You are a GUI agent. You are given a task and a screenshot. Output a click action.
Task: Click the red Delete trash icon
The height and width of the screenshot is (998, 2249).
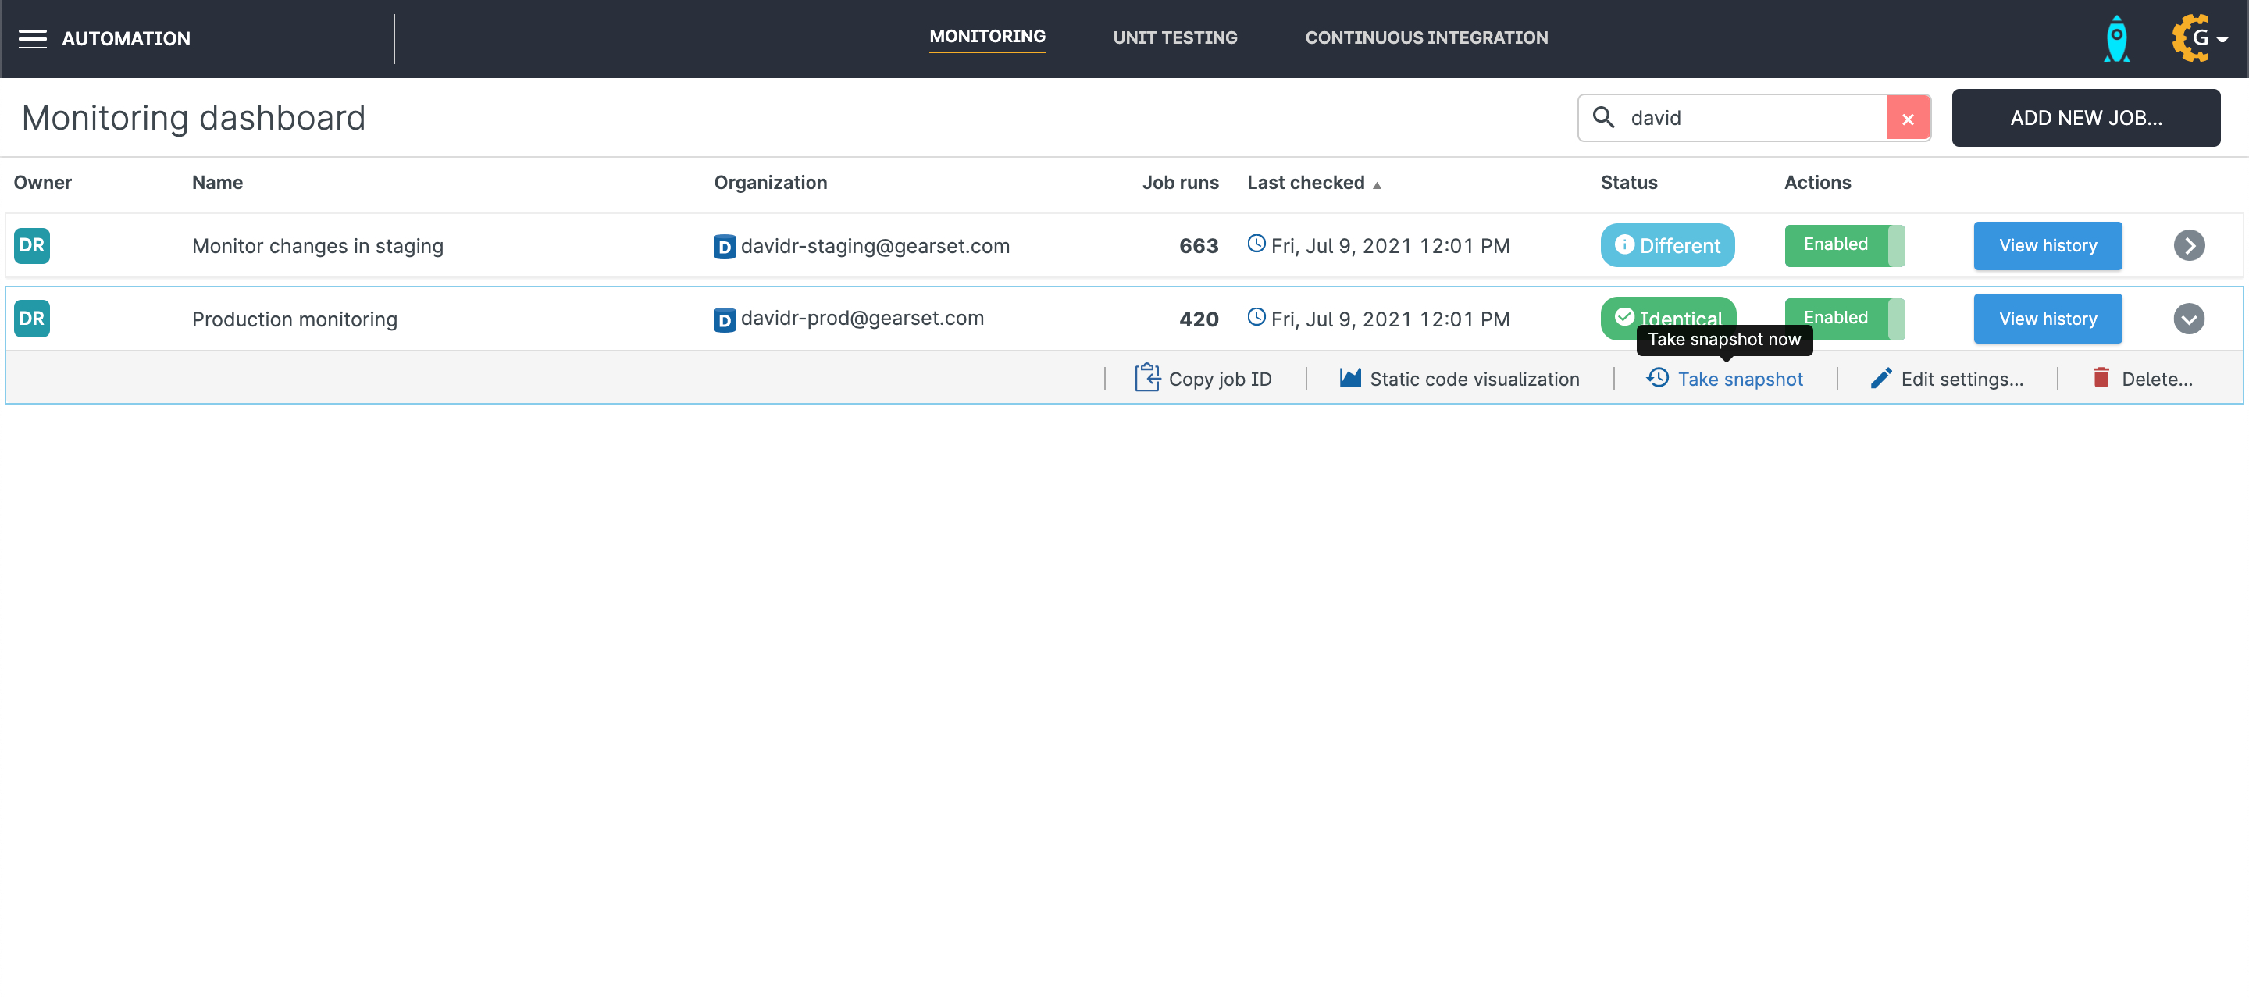click(x=2101, y=378)
